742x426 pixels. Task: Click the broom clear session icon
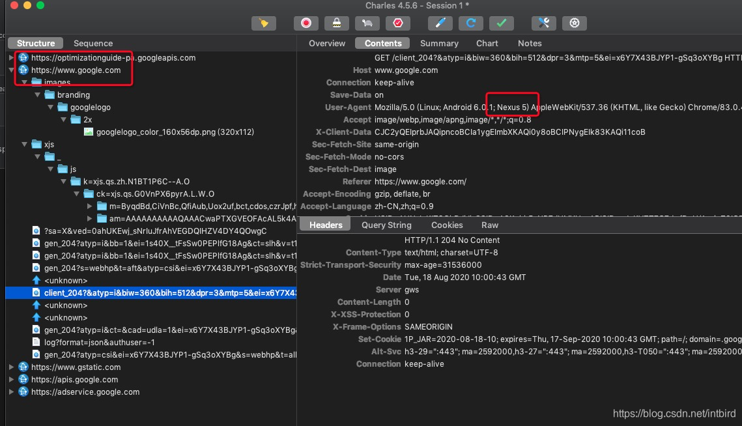(x=264, y=23)
